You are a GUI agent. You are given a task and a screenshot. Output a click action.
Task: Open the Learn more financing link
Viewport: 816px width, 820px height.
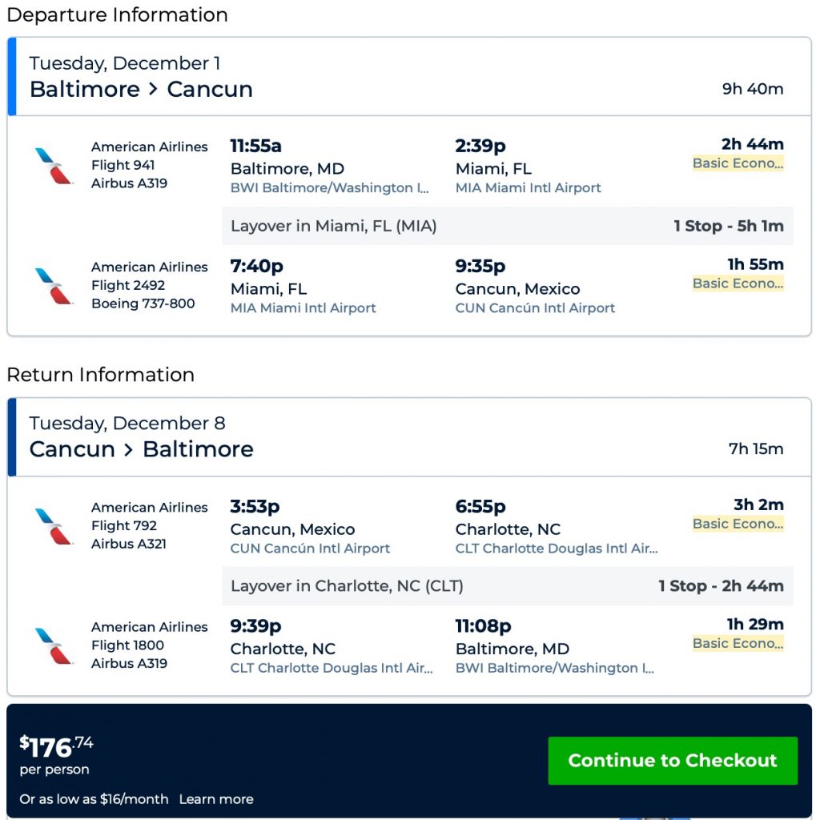point(216,799)
